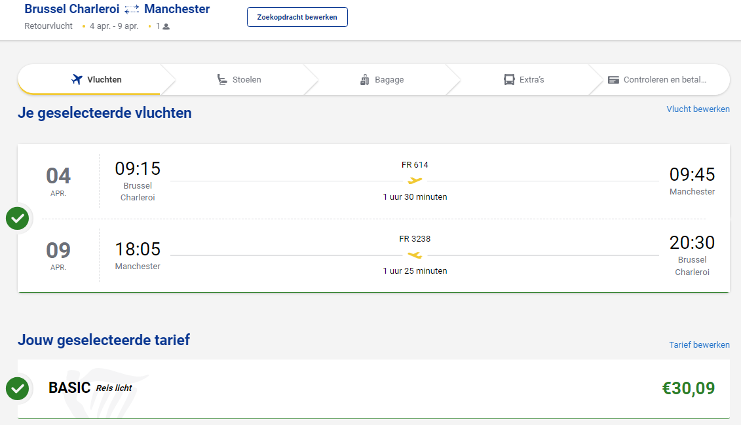Click the credit card icon for payment
The image size is (741, 425).
[x=613, y=80]
